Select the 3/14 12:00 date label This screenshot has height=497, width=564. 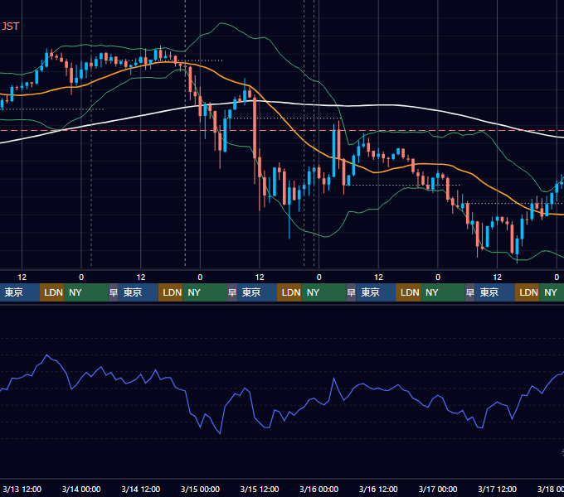141,489
